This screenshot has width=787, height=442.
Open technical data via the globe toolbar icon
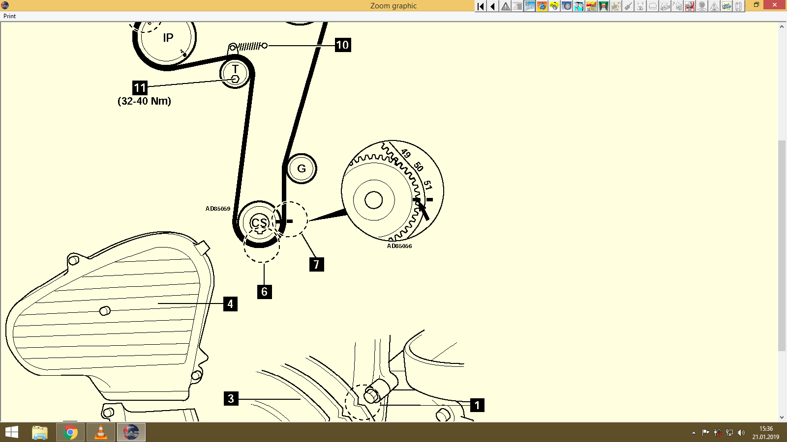point(542,6)
